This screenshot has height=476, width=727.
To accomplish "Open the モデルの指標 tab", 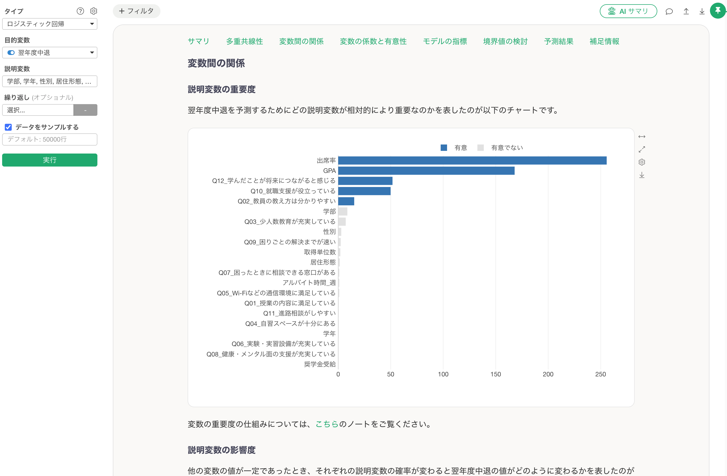I will click(445, 41).
